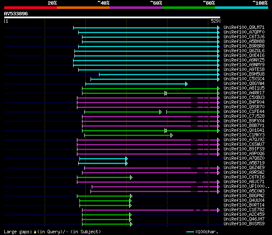Click UniRef100_A8I1U5 label
Viewport: 272px width, 235px height.
(x=244, y=88)
